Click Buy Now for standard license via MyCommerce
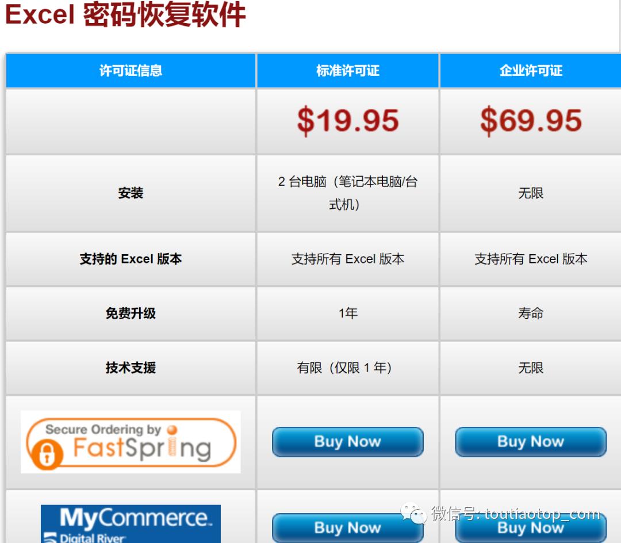 (x=347, y=527)
